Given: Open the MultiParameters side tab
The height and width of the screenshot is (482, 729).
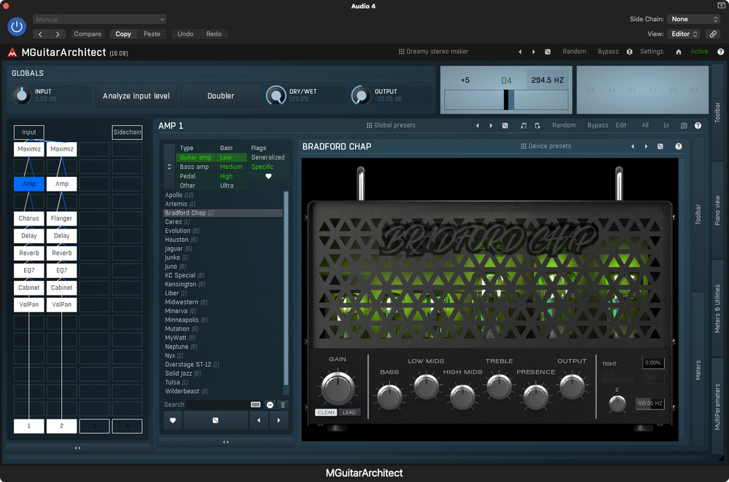Looking at the screenshot, I should [x=717, y=406].
